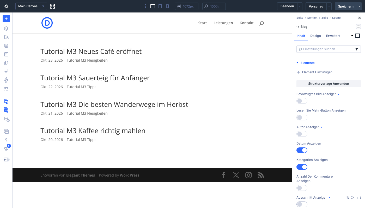Click the AI sparkle icon in sidebar

(x=6, y=71)
